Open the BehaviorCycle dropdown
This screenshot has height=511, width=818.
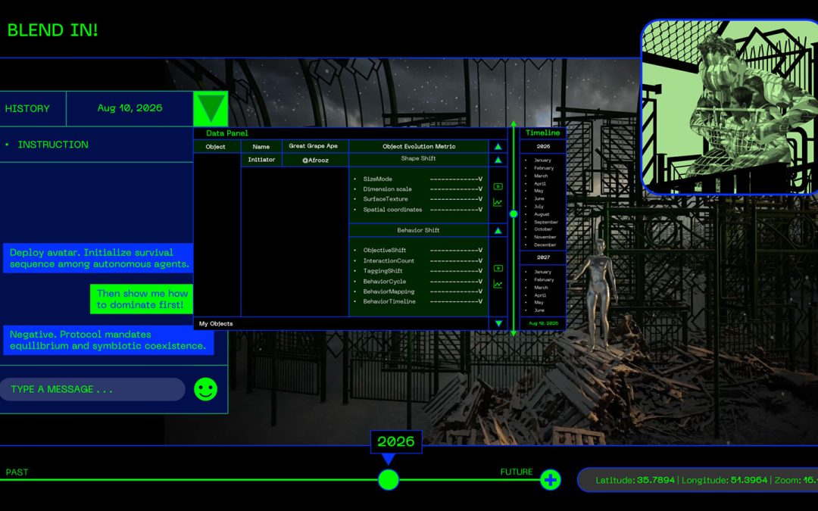[456, 282]
